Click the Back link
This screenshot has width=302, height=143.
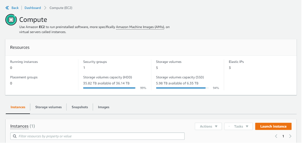coord(15,8)
